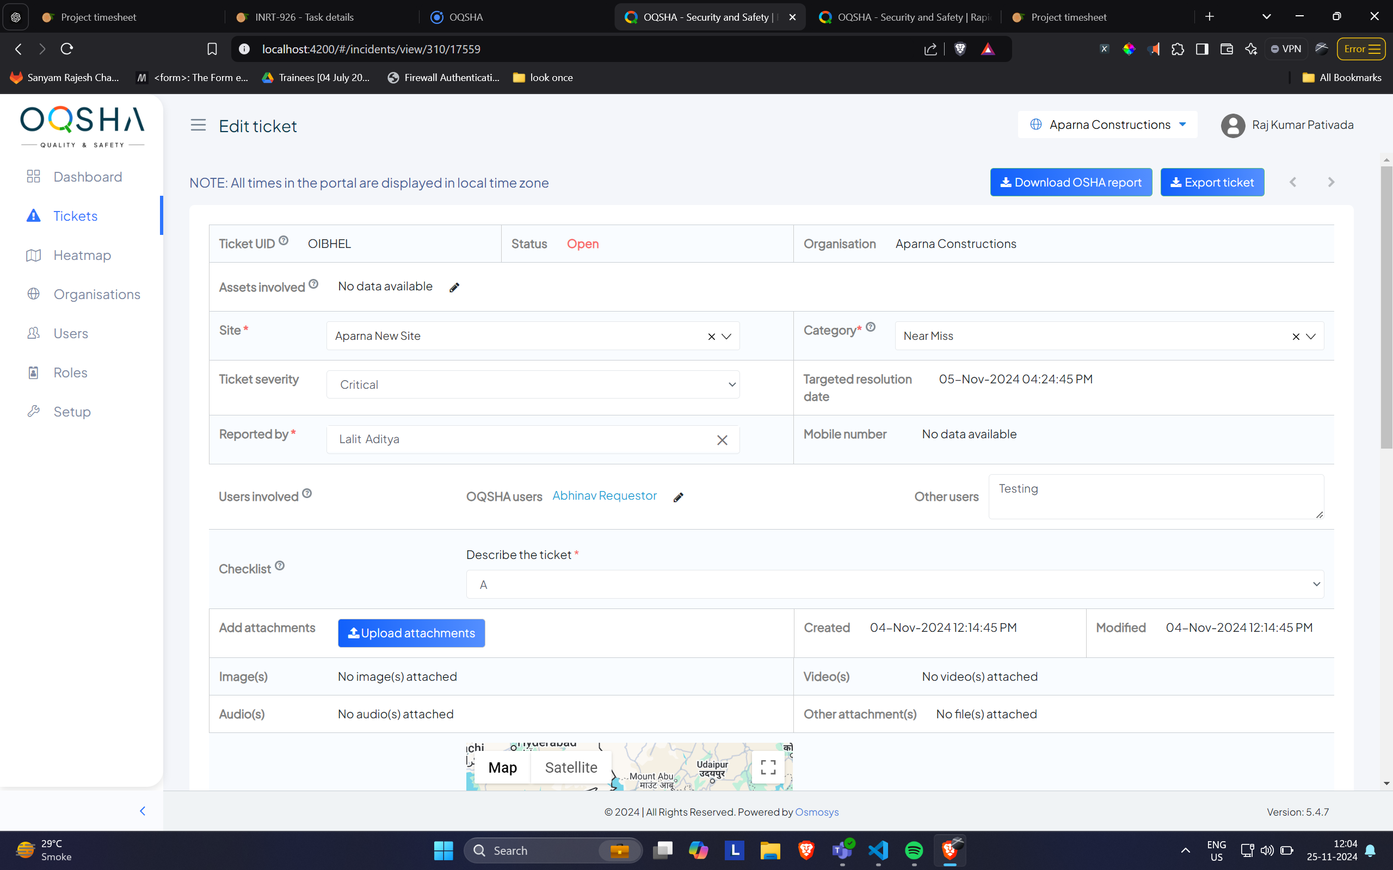Viewport: 1393px width, 870px height.
Task: Clear the Reported by field with X
Action: (x=722, y=440)
